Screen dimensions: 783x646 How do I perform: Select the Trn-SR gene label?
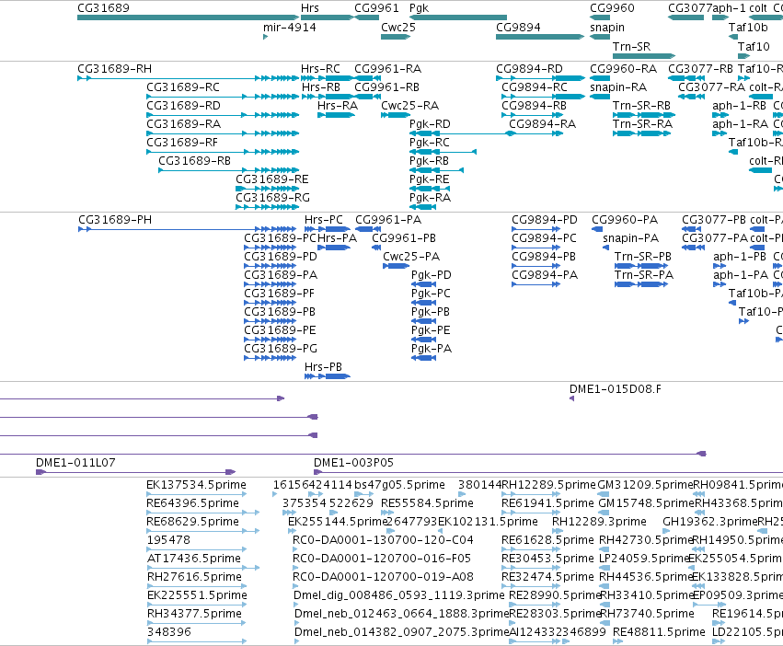pos(631,46)
